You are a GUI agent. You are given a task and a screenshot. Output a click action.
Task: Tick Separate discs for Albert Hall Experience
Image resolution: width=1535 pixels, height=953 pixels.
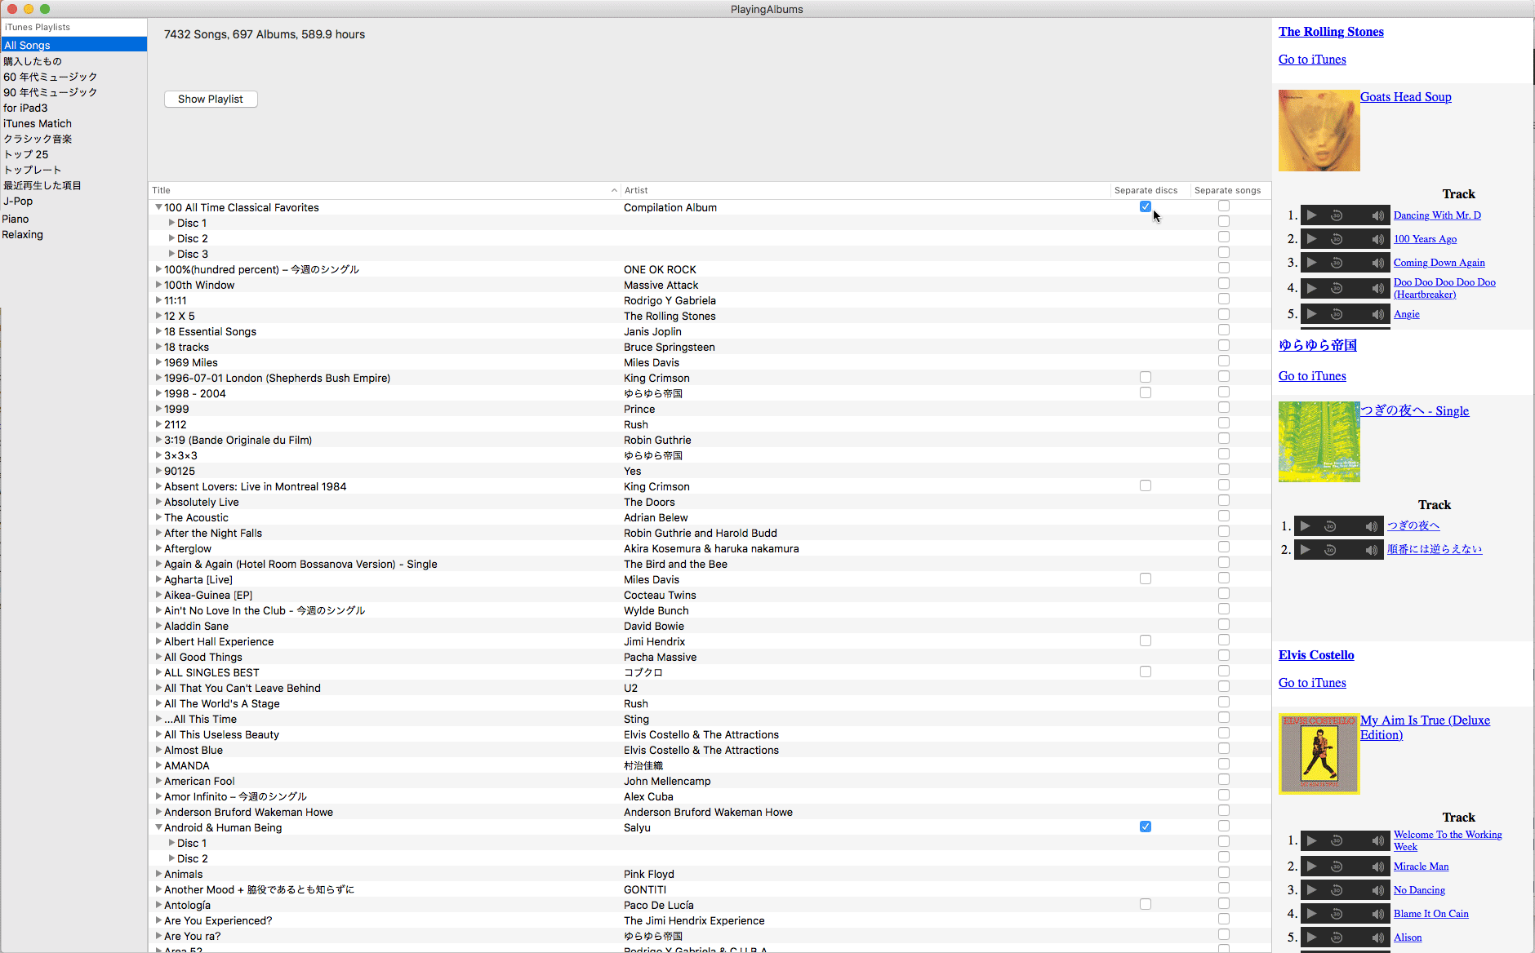pos(1146,641)
